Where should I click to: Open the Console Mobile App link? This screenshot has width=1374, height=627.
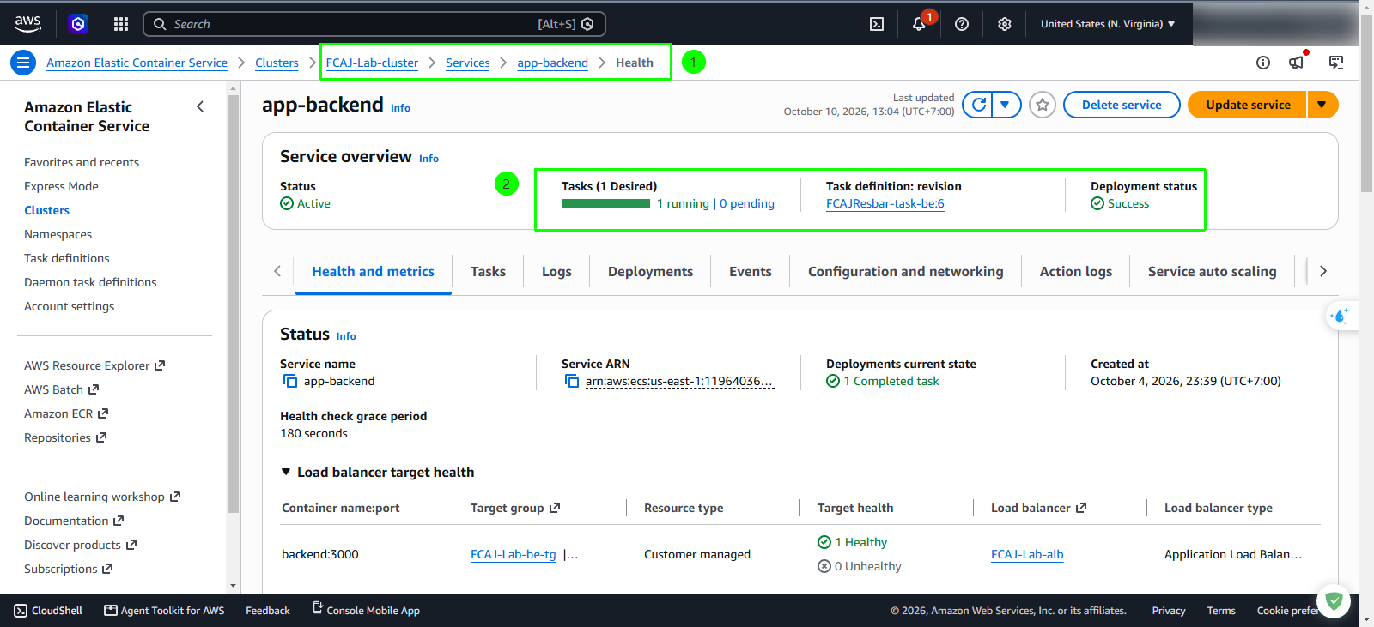coord(366,610)
